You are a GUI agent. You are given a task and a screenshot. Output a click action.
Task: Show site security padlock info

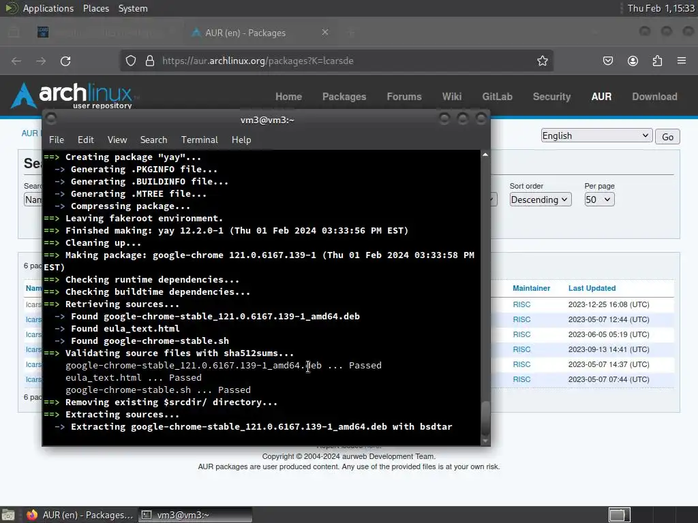click(150, 61)
